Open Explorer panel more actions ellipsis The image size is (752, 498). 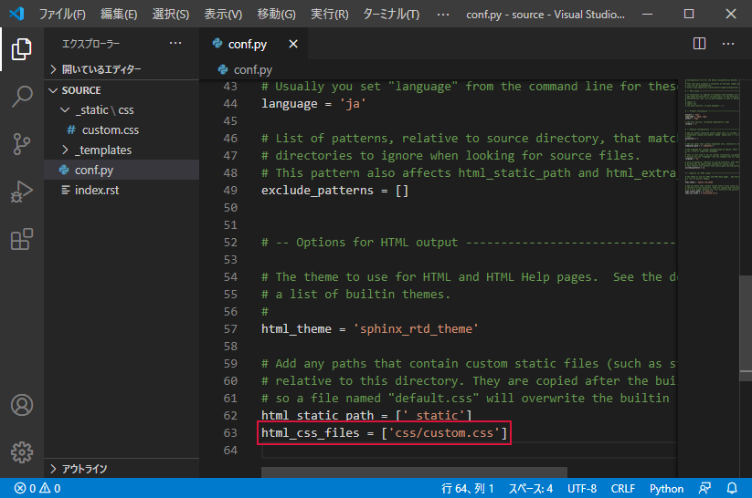coord(175,43)
